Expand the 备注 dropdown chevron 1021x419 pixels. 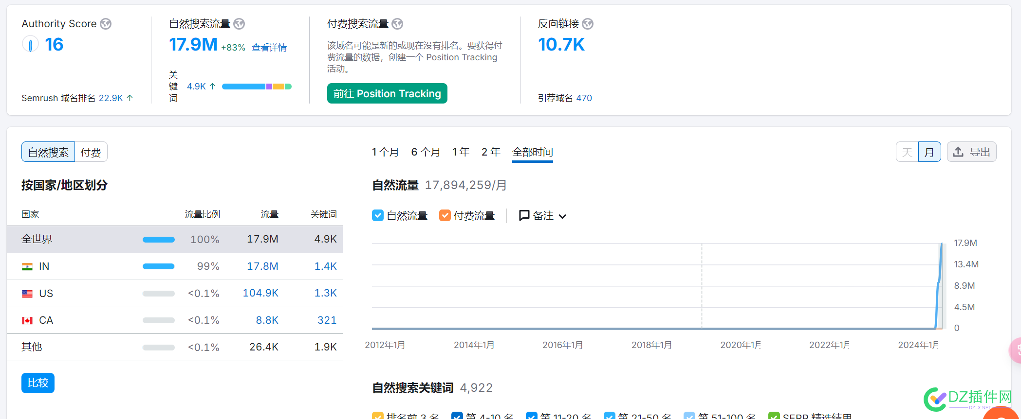pos(562,216)
